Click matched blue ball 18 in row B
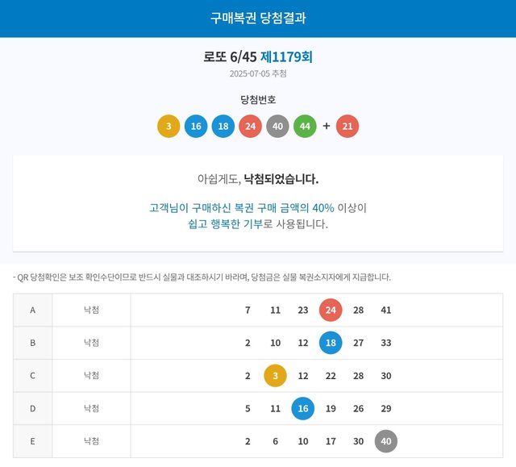The image size is (516, 467). pos(331,343)
